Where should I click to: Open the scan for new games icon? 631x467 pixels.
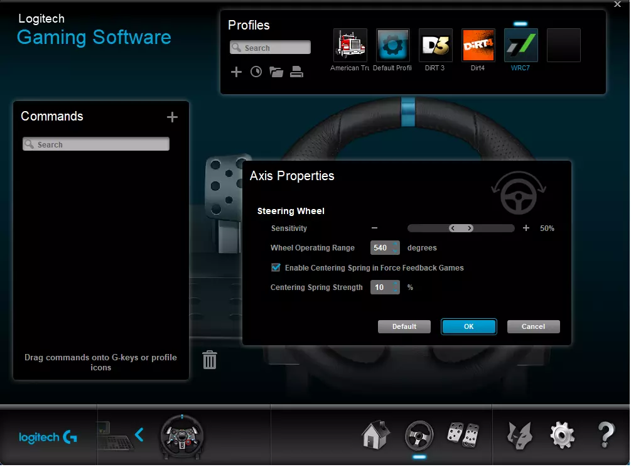coord(256,72)
